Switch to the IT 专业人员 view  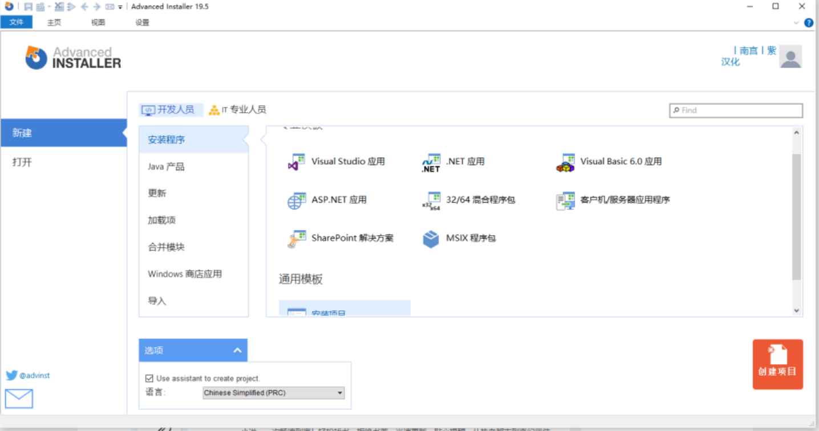tap(238, 110)
